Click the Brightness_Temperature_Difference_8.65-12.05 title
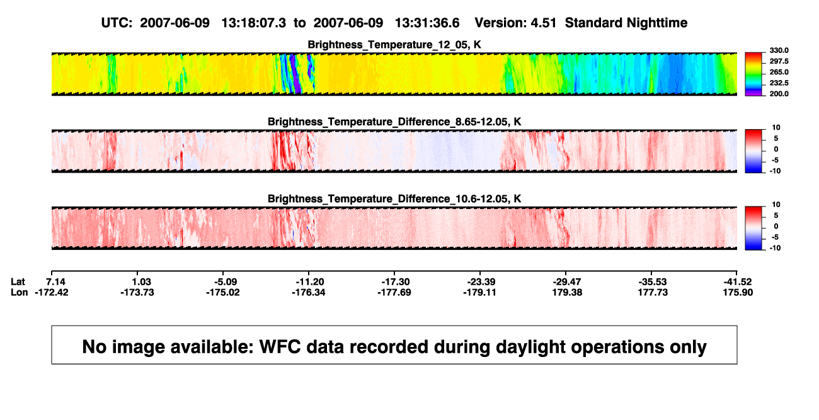This screenshot has width=819, height=420. click(x=394, y=122)
